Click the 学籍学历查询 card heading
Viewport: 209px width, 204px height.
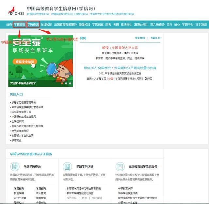click(x=32, y=167)
